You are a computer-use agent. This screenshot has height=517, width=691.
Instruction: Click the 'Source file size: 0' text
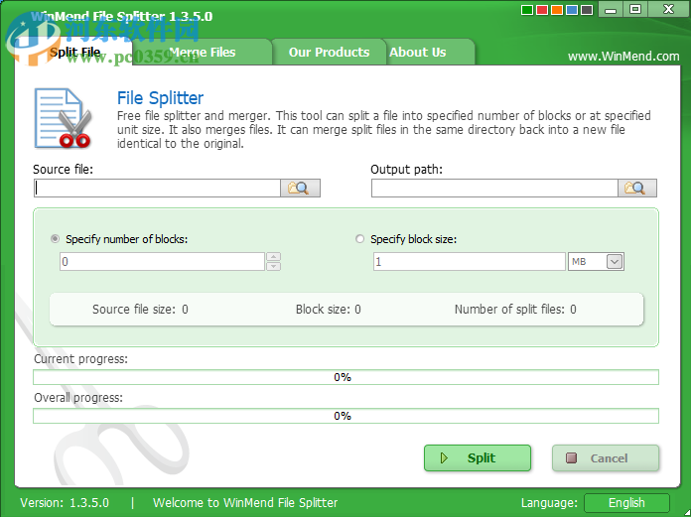click(140, 310)
